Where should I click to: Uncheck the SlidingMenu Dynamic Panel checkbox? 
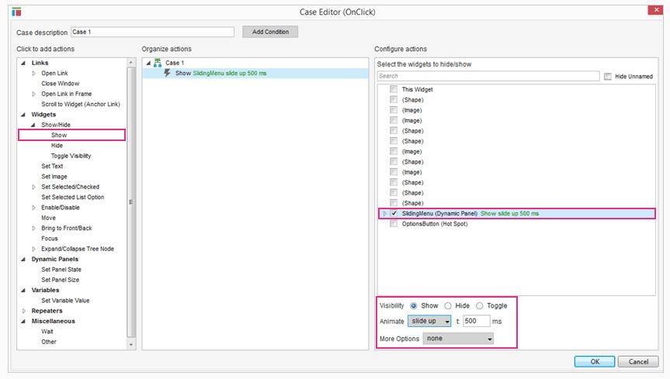point(394,213)
